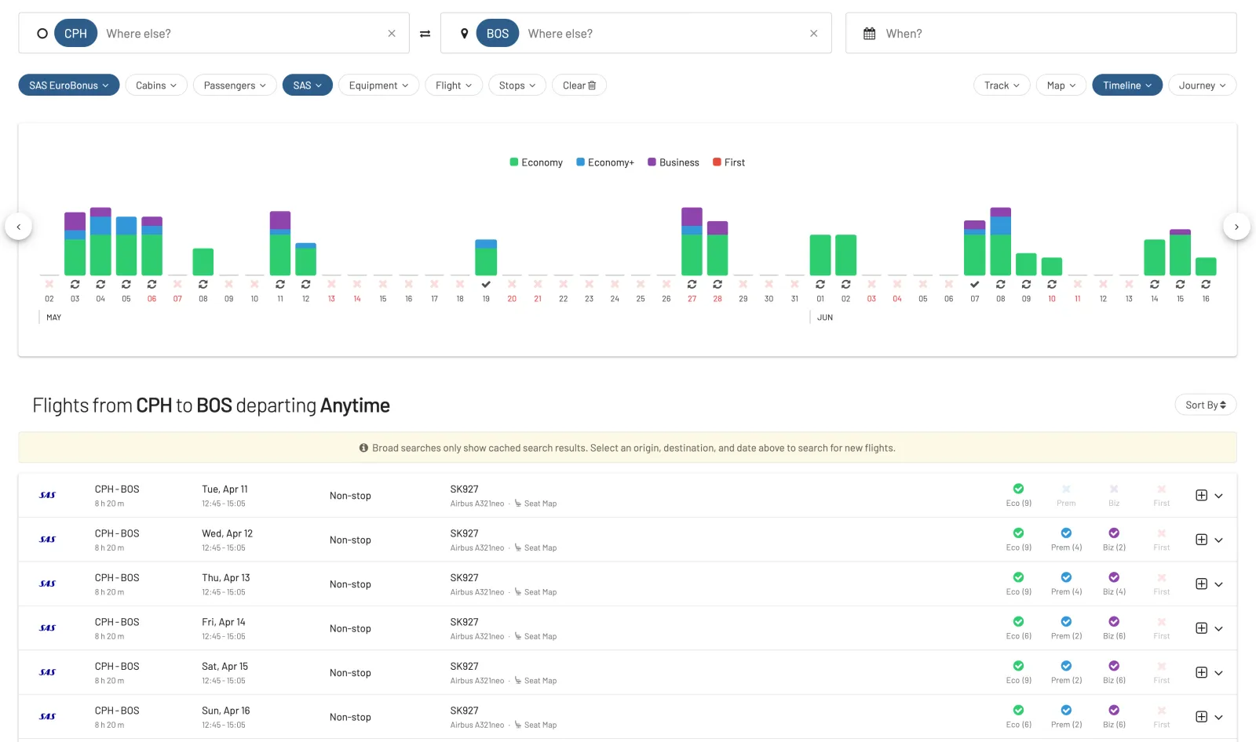Open Seat Map for Tue, Apr 11 flight

pos(535,504)
